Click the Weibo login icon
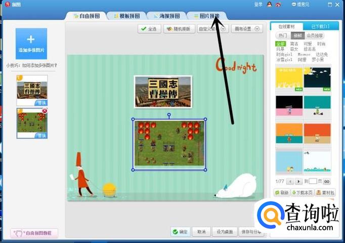Image resolution: width=345 pixels, height=243 pixels. click(278, 5)
